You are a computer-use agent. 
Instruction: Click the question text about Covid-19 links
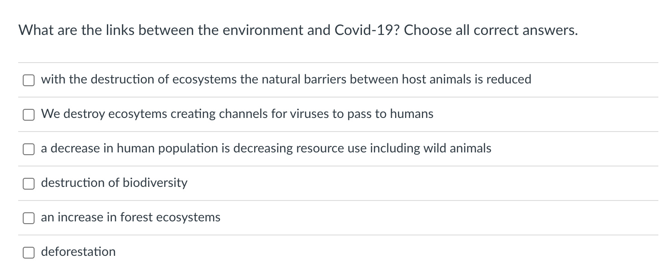(x=298, y=30)
